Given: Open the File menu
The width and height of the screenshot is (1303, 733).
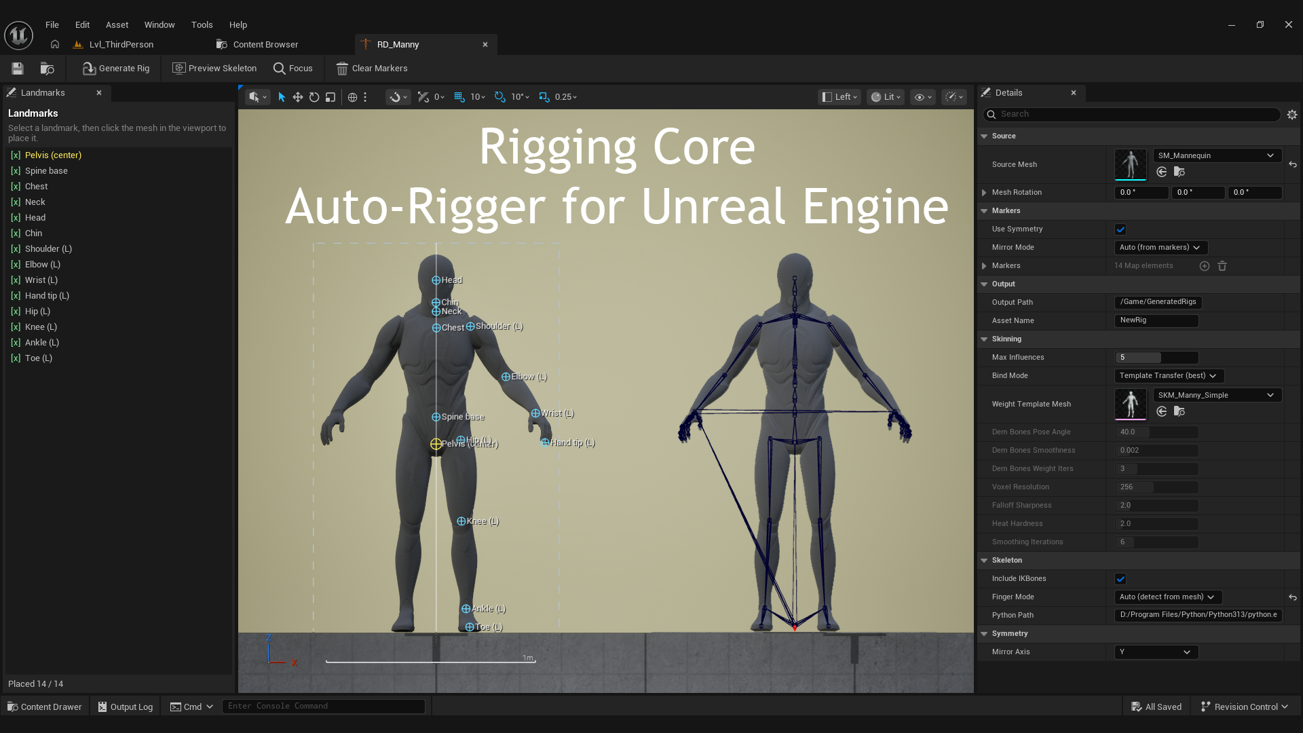Looking at the screenshot, I should [52, 24].
